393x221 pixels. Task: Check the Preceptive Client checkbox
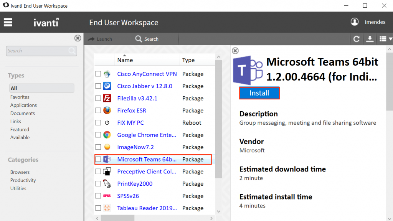point(98,172)
